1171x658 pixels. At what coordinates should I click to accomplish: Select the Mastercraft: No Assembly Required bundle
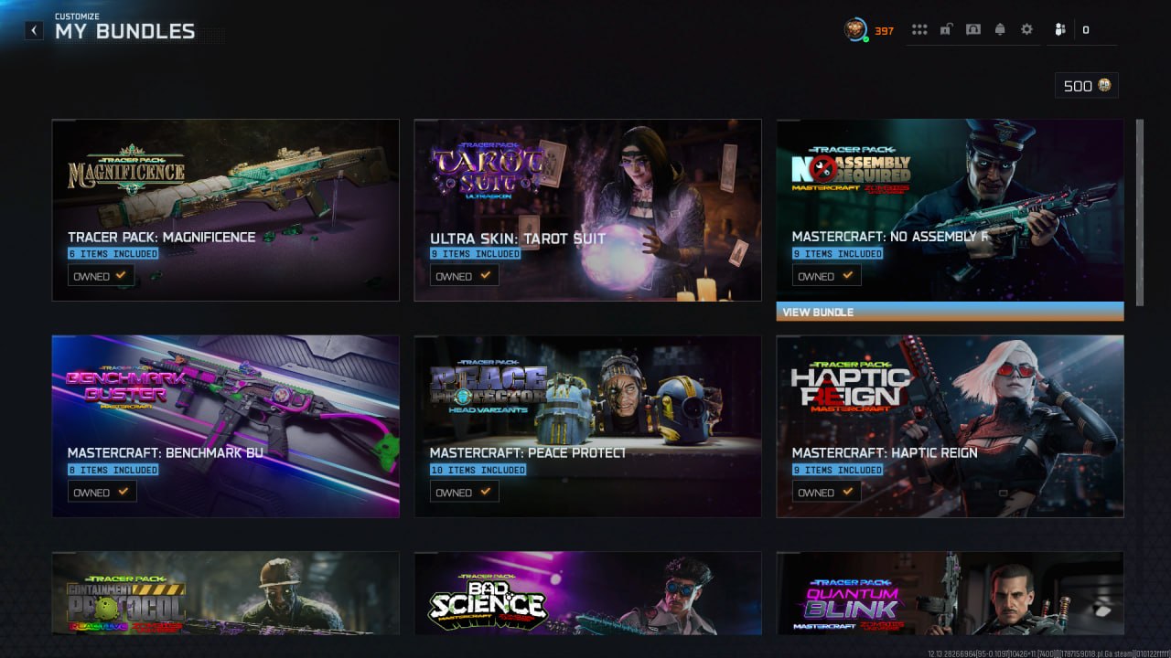tap(950, 209)
